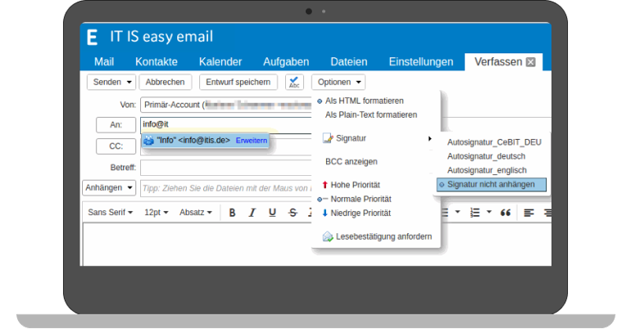Select Als Plain-Text formatieren option
The width and height of the screenshot is (631, 329).
click(x=371, y=115)
